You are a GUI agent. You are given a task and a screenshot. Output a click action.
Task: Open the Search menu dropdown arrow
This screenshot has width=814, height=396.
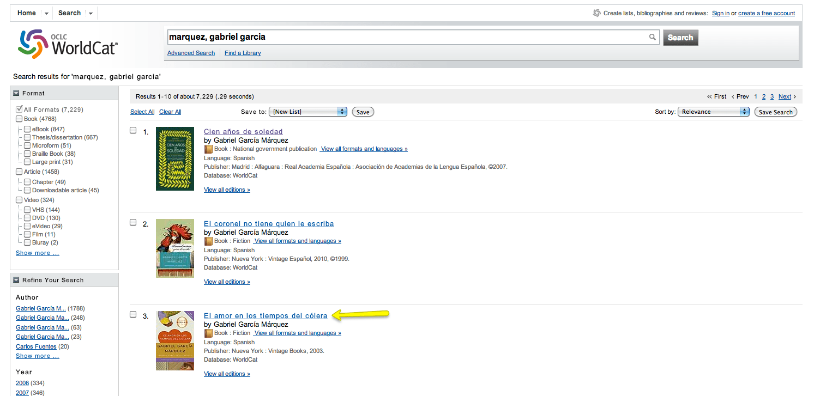[91, 14]
